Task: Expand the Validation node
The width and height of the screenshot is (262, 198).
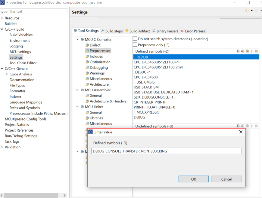Action: (x=2, y=147)
